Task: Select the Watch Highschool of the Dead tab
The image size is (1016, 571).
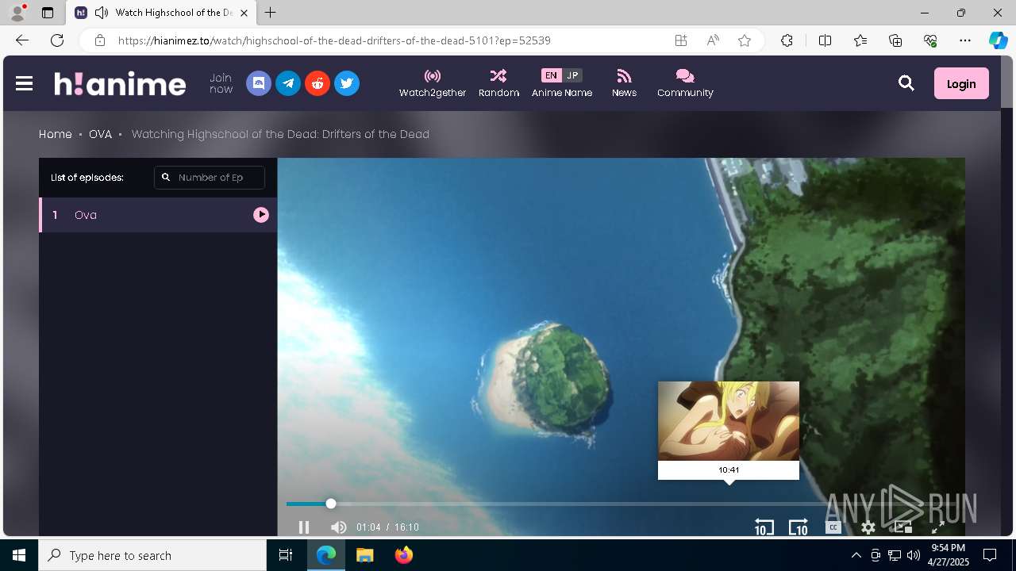Action: click(161, 13)
